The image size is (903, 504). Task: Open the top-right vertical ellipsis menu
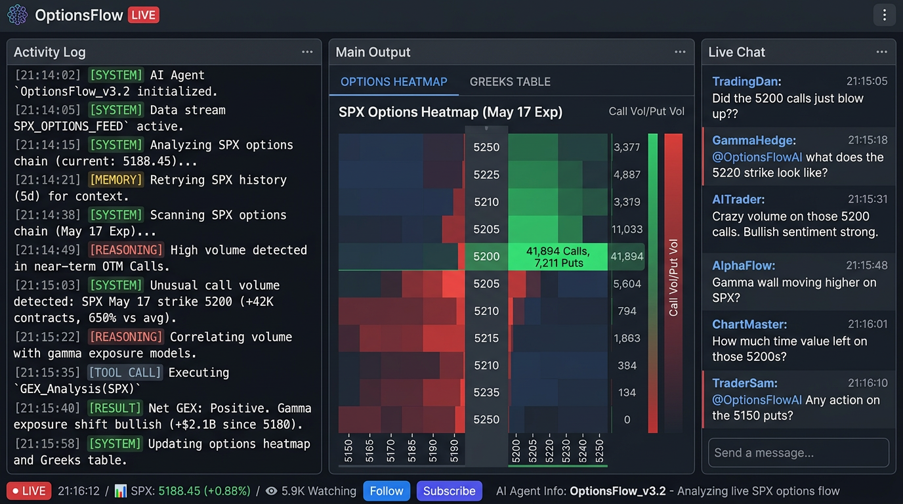(884, 15)
